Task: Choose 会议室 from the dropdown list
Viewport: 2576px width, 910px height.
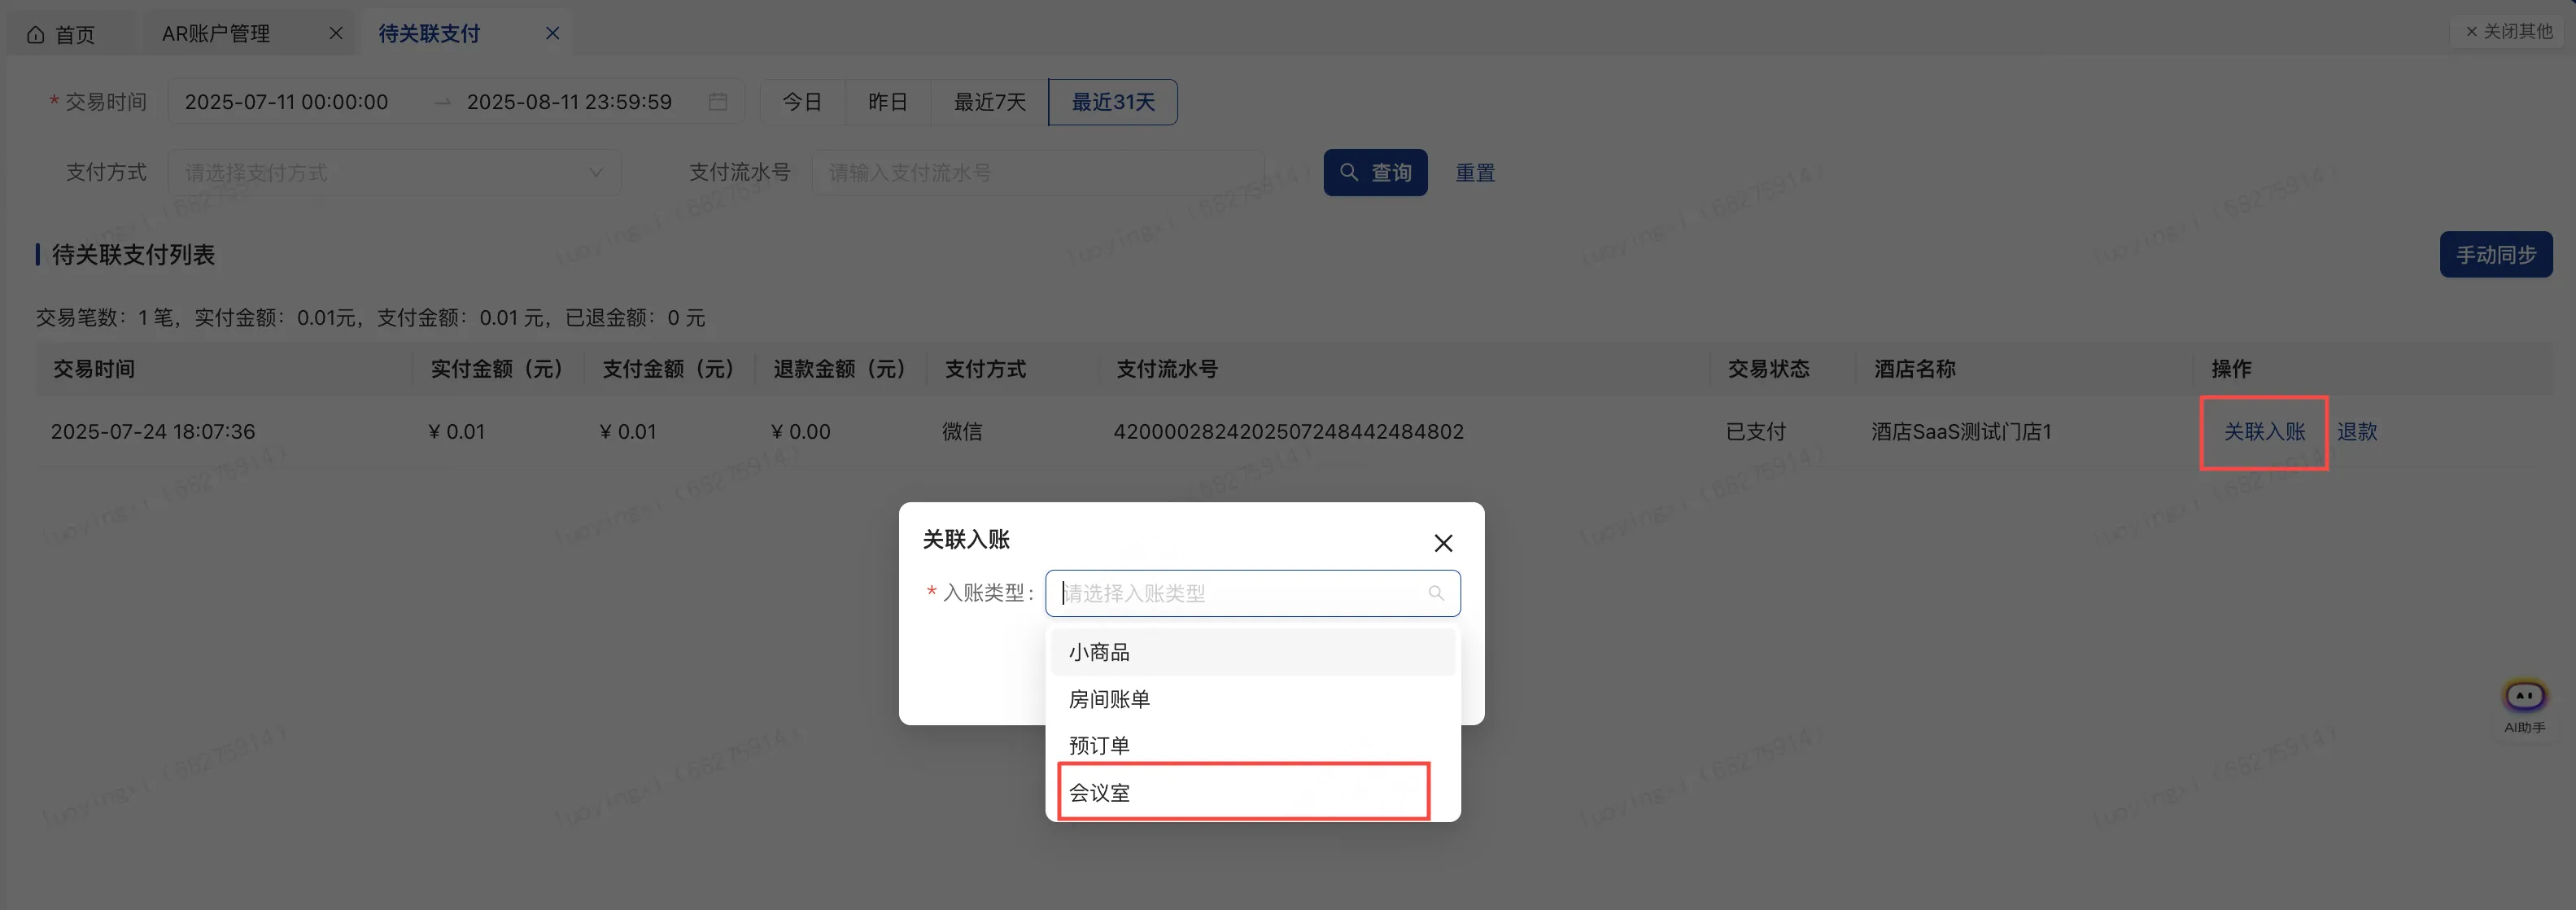Action: [x=1252, y=793]
